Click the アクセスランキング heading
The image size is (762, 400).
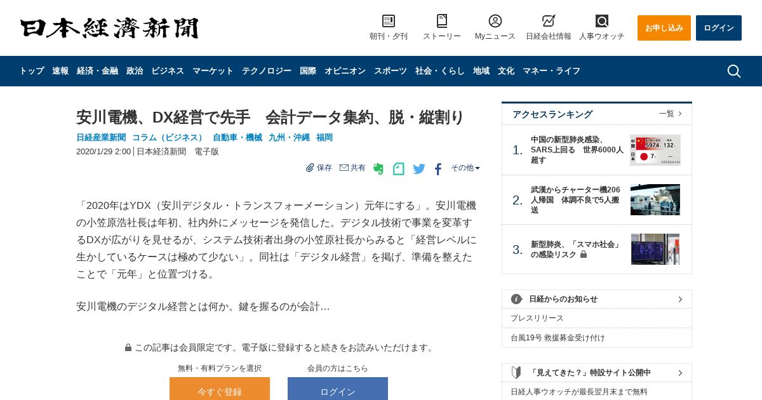coord(552,114)
